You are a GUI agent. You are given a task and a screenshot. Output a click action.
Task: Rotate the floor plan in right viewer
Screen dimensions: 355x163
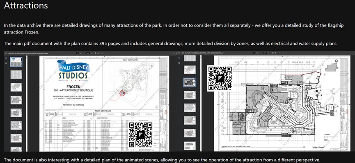click(275, 53)
